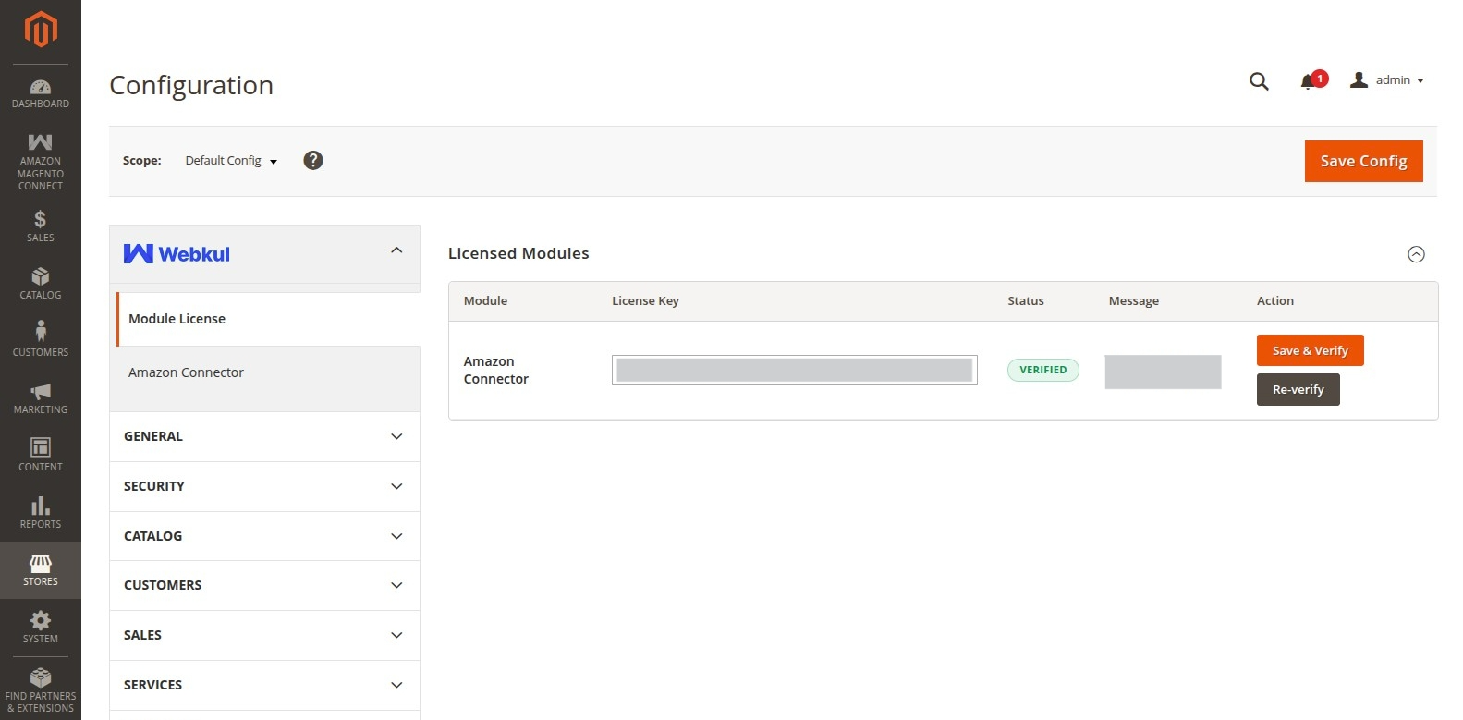Screen dimensions: 1463x720
Task: Select the Amazon Connector tab
Action: [268, 372]
